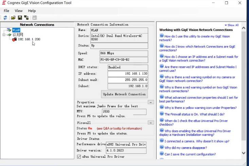Expand all help topics with Show All

point(232,25)
